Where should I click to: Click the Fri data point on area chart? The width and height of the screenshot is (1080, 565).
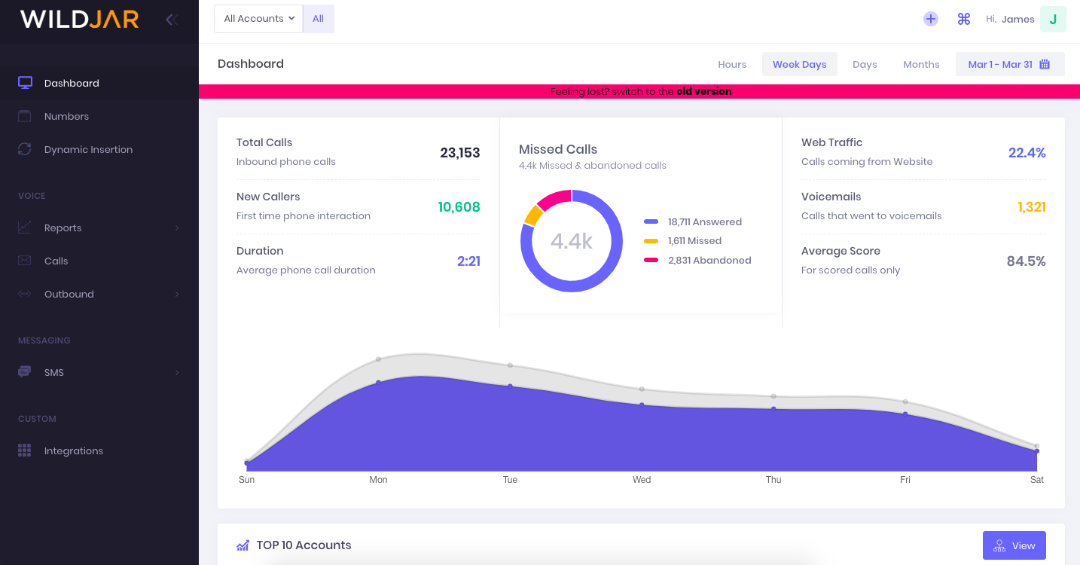(x=905, y=414)
